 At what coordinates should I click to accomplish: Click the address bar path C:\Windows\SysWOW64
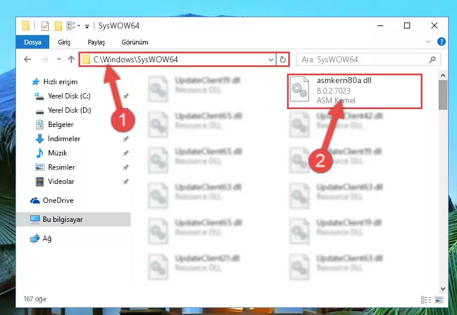tap(135, 59)
